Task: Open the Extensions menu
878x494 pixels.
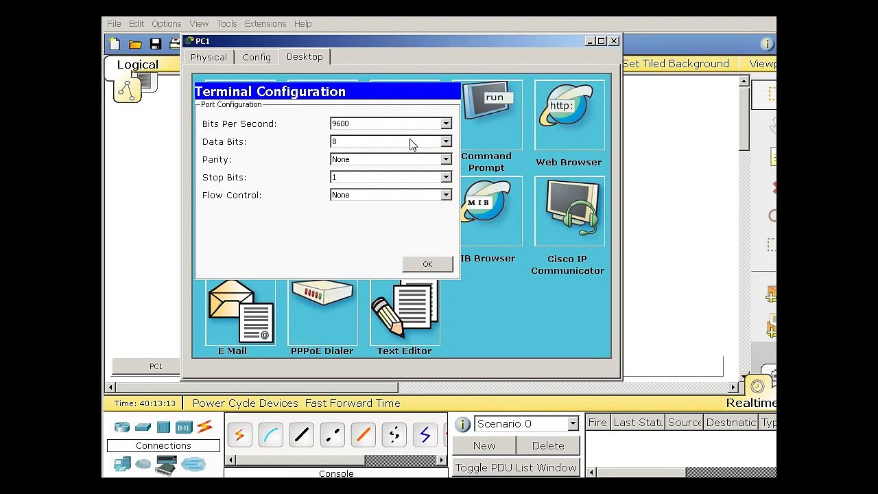Action: 265,23
